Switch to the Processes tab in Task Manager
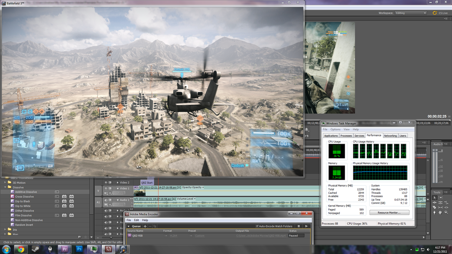Viewport: 452px width, 254px height. tap(346, 136)
